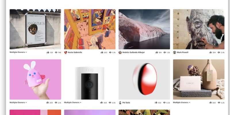
Task: Open the Anónimos poster project thumbnail
Action: (x=35, y=29)
